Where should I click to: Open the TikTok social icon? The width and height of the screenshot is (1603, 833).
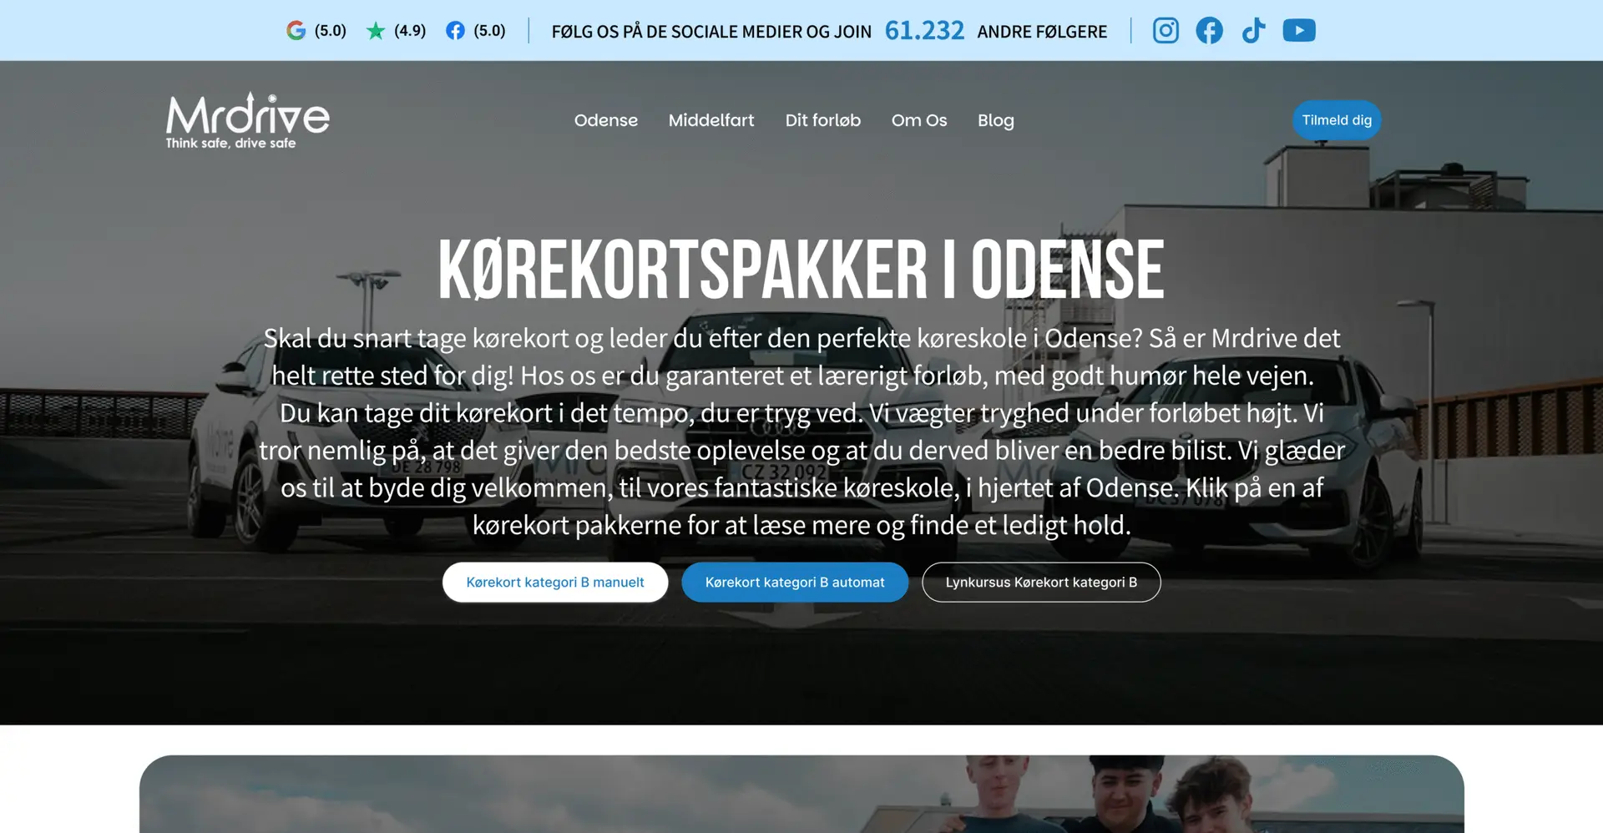1253,31
